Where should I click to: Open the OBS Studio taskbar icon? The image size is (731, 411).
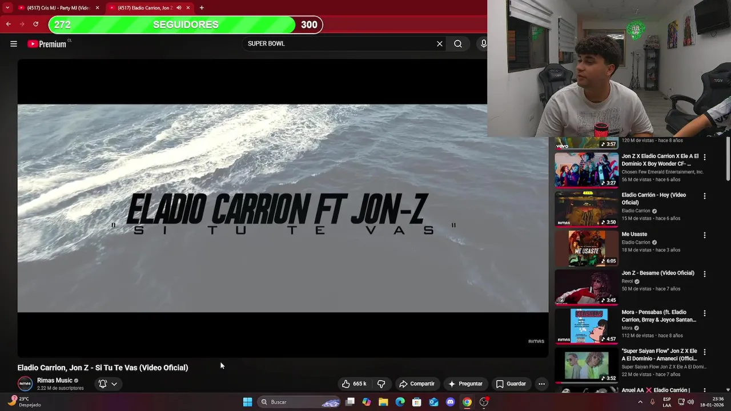(484, 402)
